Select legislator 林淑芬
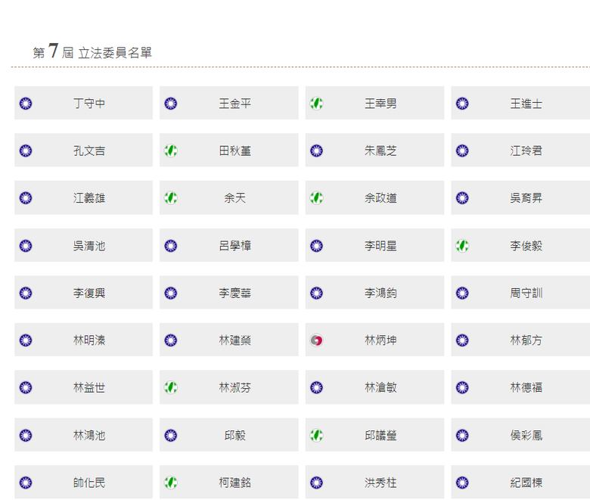The image size is (590, 500). click(x=234, y=387)
